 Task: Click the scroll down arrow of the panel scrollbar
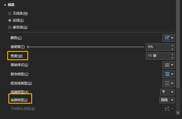point(178,113)
